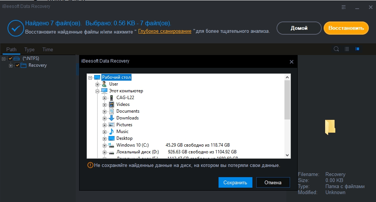Select the Downloads tree label

127,118
